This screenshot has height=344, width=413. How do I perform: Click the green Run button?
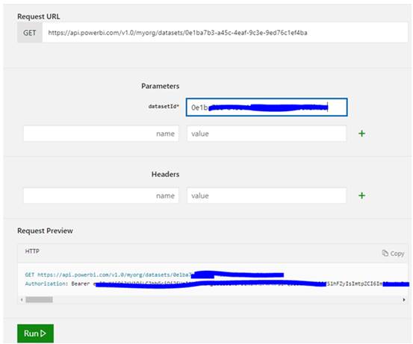pos(35,334)
